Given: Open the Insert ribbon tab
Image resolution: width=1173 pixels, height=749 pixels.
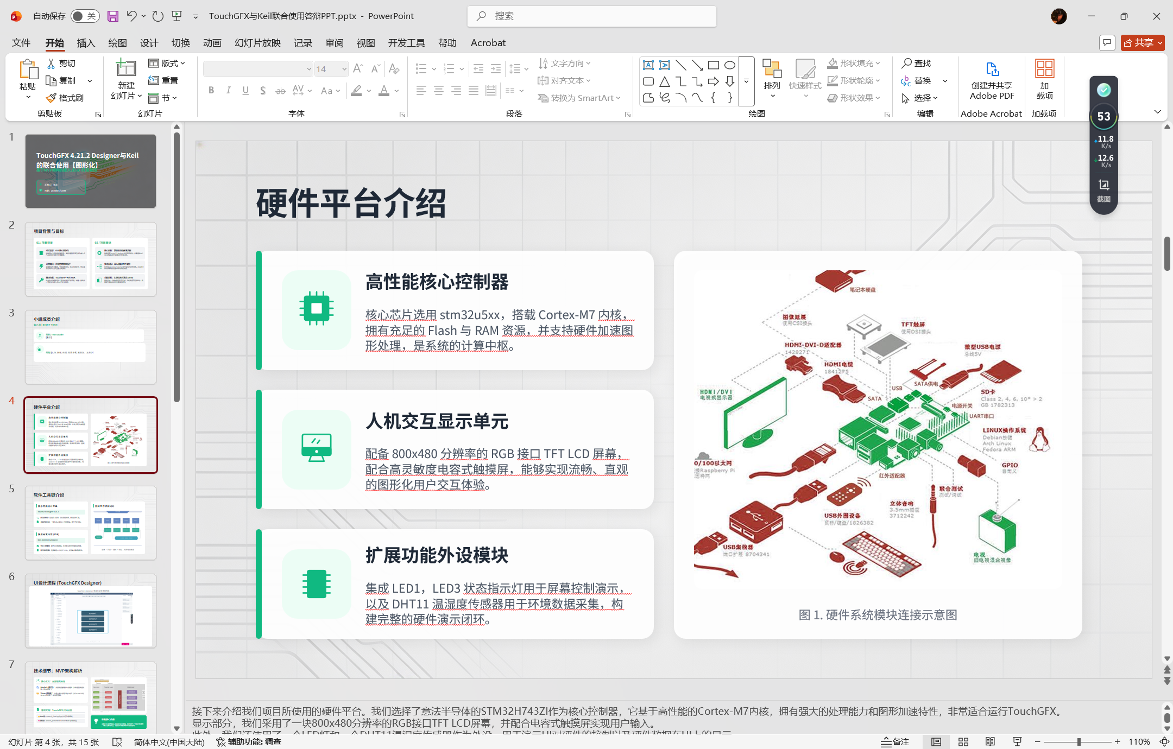Looking at the screenshot, I should [86, 43].
